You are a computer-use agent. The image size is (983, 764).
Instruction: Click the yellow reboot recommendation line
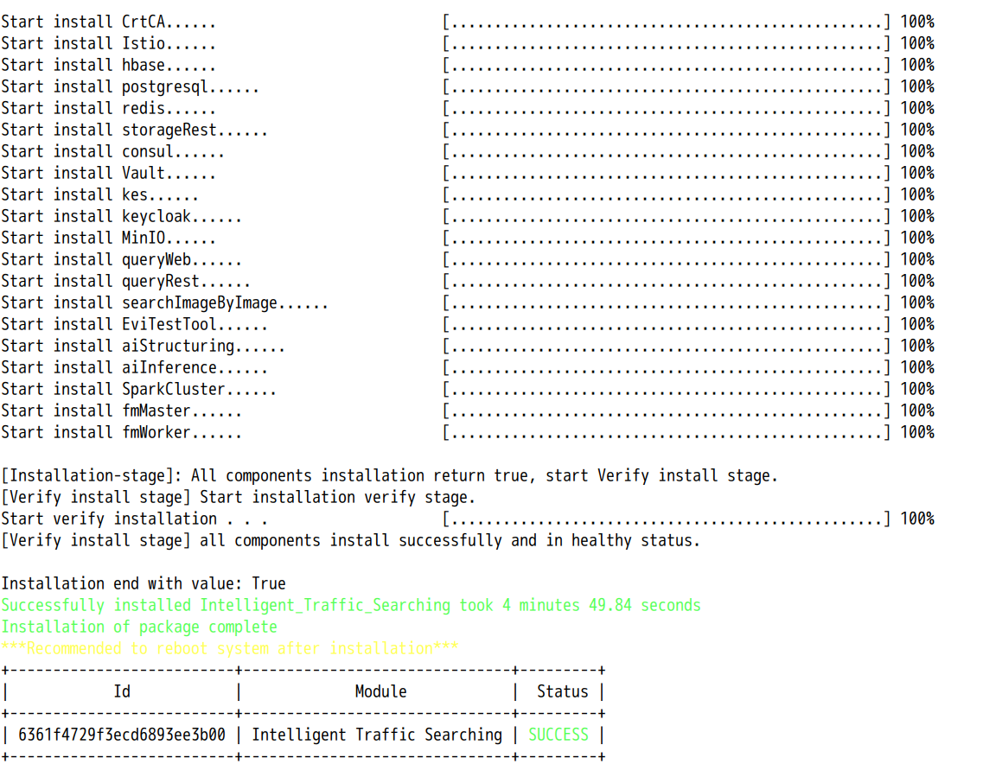(x=229, y=648)
